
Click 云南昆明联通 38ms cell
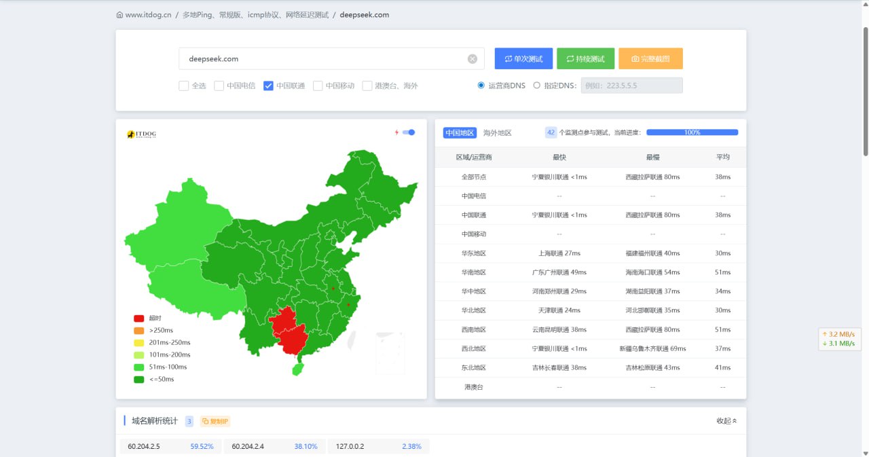(559, 329)
